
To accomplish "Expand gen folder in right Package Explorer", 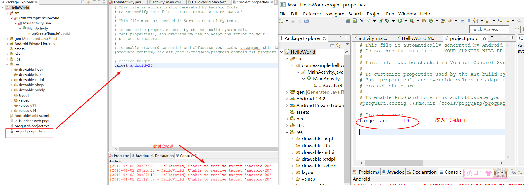I will tap(287, 92).
